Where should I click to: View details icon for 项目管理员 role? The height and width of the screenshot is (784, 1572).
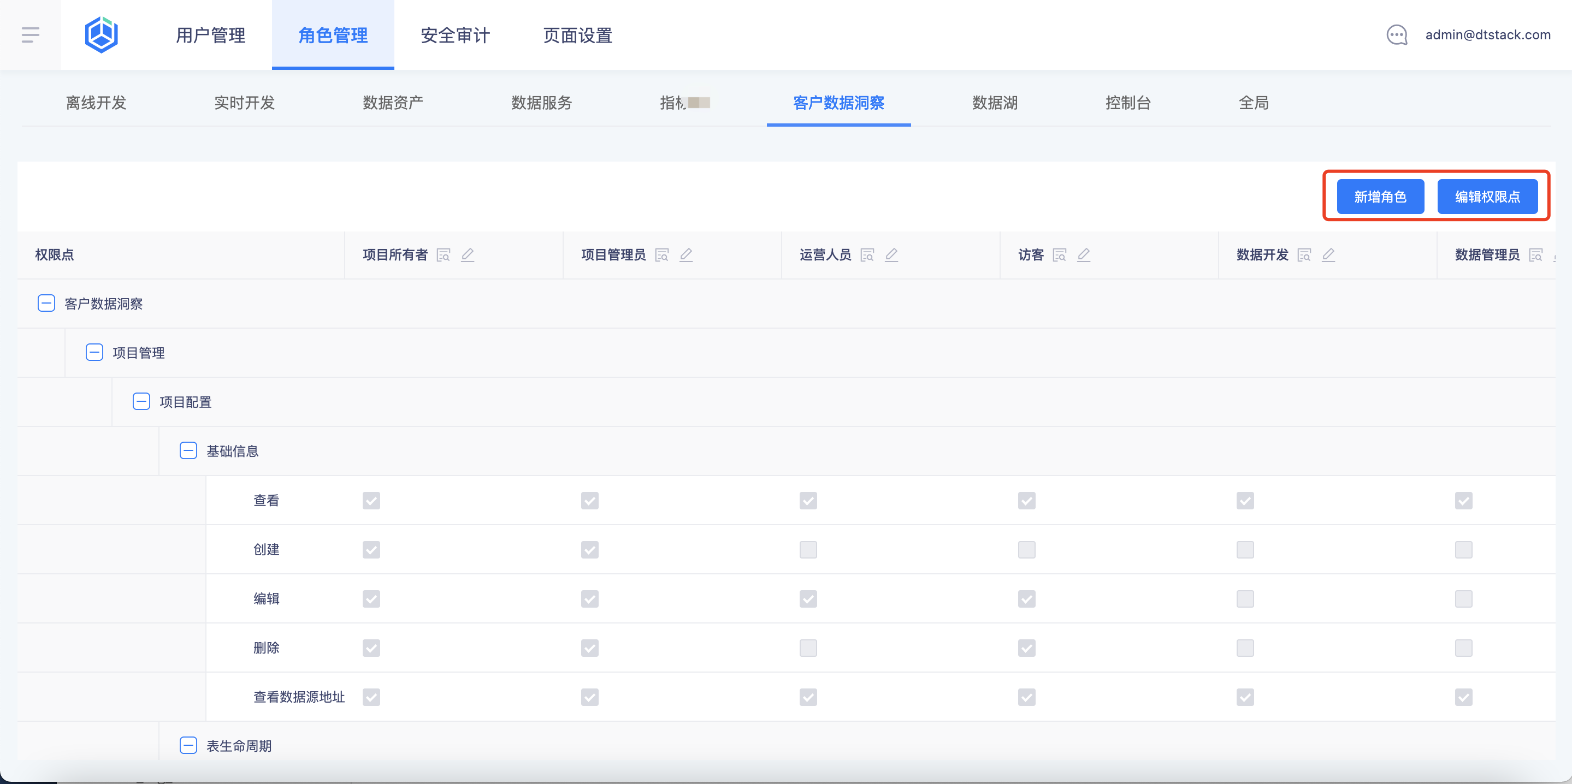(662, 255)
